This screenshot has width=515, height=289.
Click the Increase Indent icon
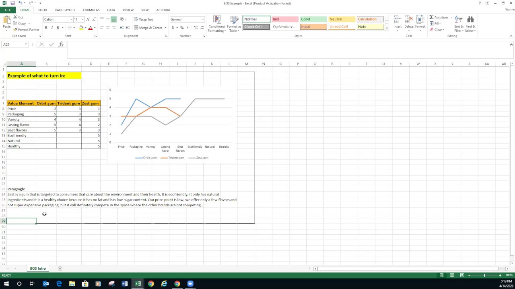(128, 28)
